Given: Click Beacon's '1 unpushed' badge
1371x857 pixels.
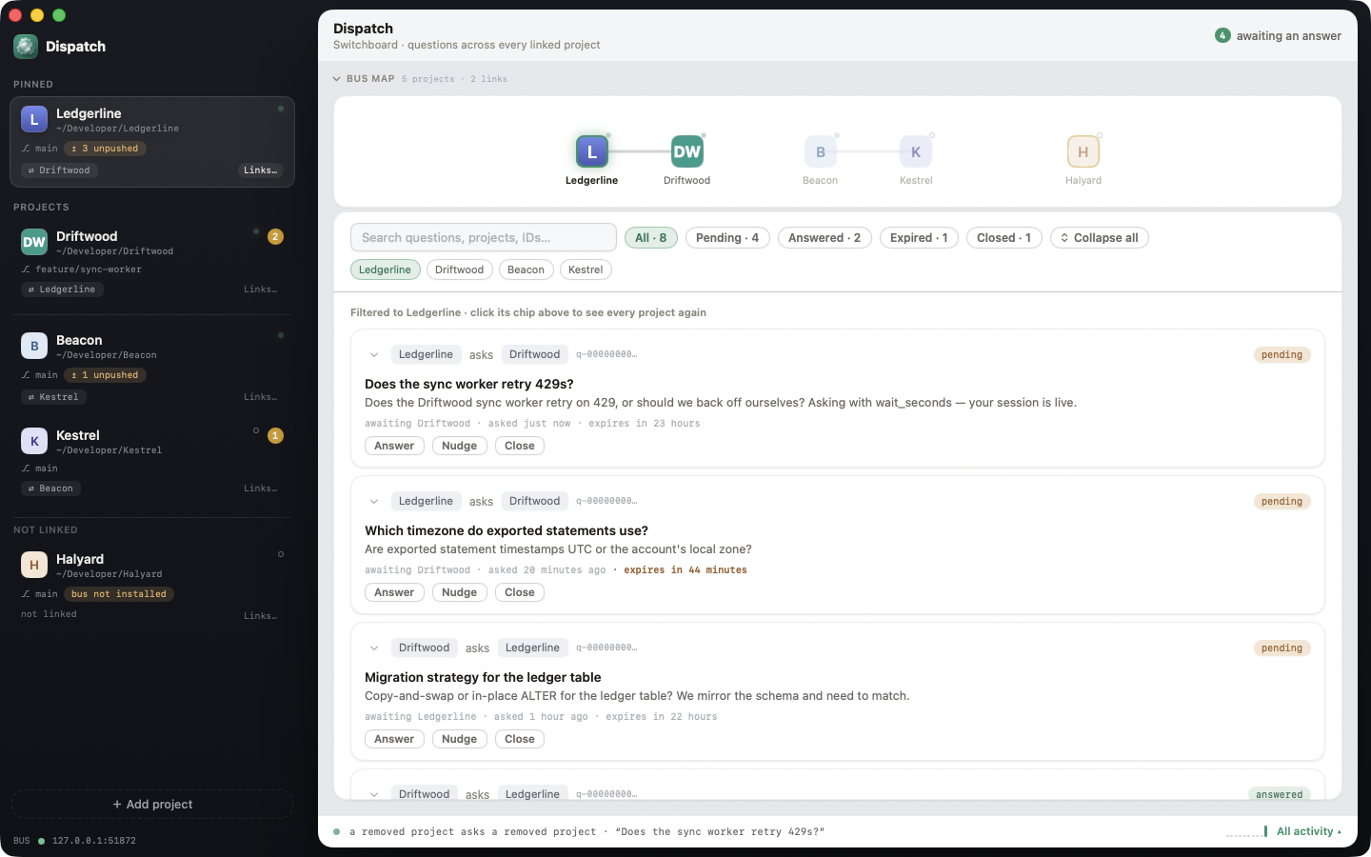Looking at the screenshot, I should click(105, 375).
